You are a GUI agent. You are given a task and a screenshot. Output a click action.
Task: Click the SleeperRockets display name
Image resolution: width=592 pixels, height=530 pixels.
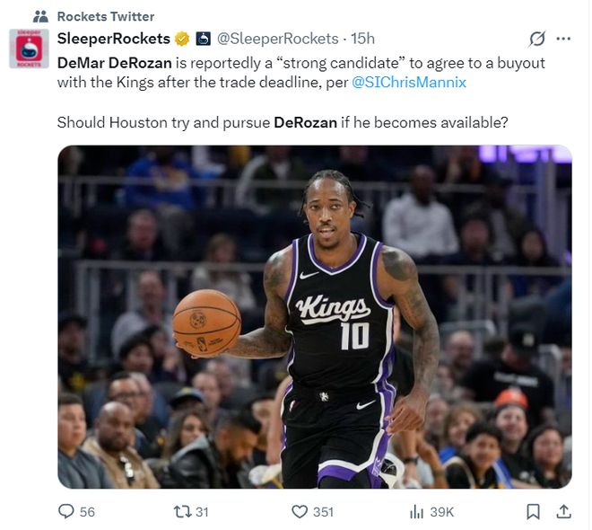(114, 39)
